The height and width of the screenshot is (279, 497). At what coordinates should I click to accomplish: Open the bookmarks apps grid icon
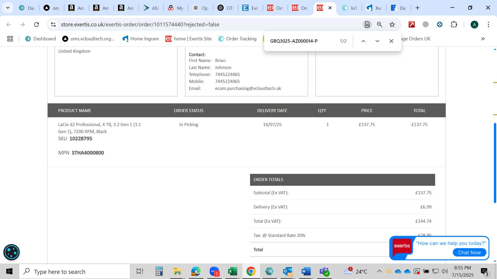pyautogui.click(x=10, y=39)
